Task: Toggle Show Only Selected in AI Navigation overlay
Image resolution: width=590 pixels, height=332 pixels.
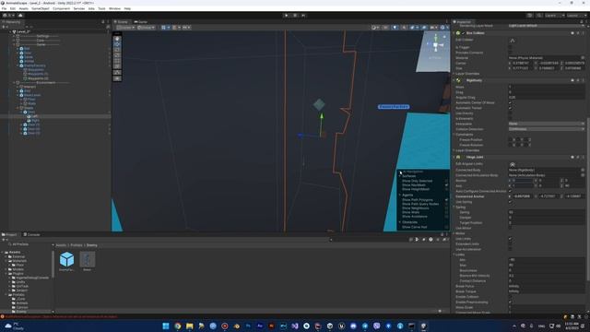Action: pyautogui.click(x=446, y=181)
